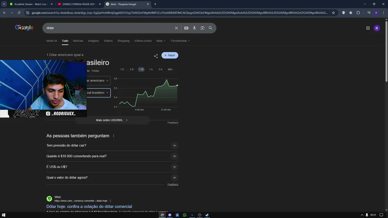Viewport: 388px width, 218px height.
Task: Select the 1 A chart range
Action: click(x=151, y=69)
